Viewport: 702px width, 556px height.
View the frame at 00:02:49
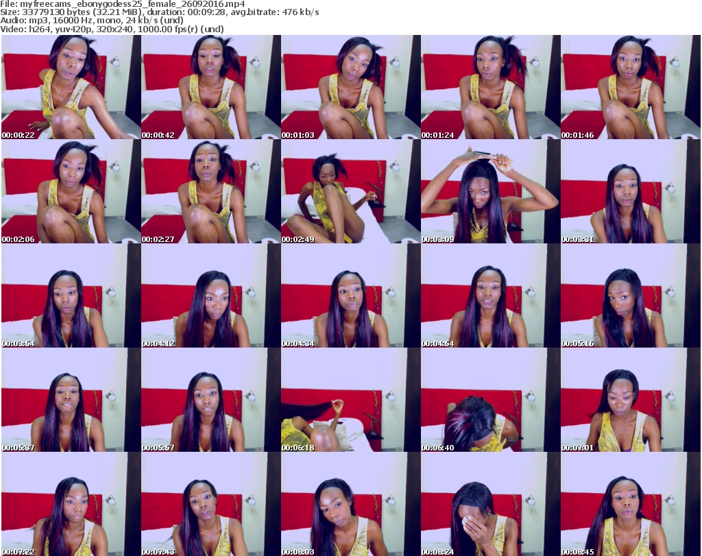coord(350,191)
